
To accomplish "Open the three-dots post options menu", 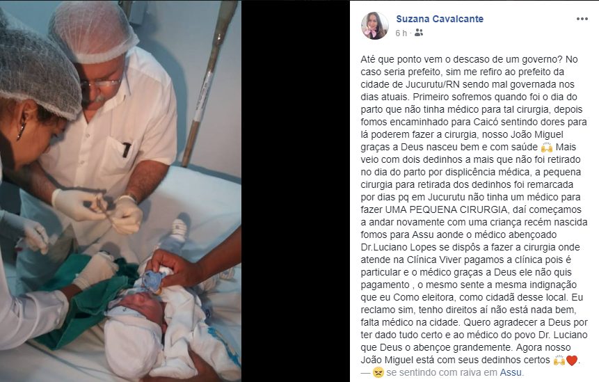I will pyautogui.click(x=582, y=19).
